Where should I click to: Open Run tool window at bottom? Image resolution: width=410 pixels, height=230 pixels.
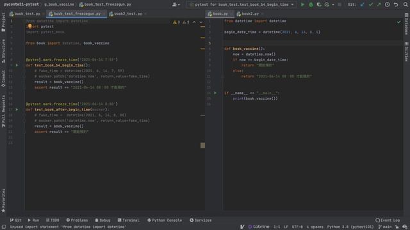(x=33, y=220)
